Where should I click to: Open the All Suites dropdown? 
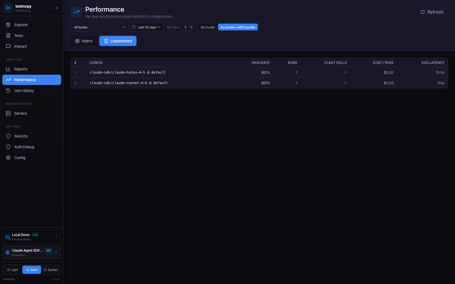coord(98,27)
